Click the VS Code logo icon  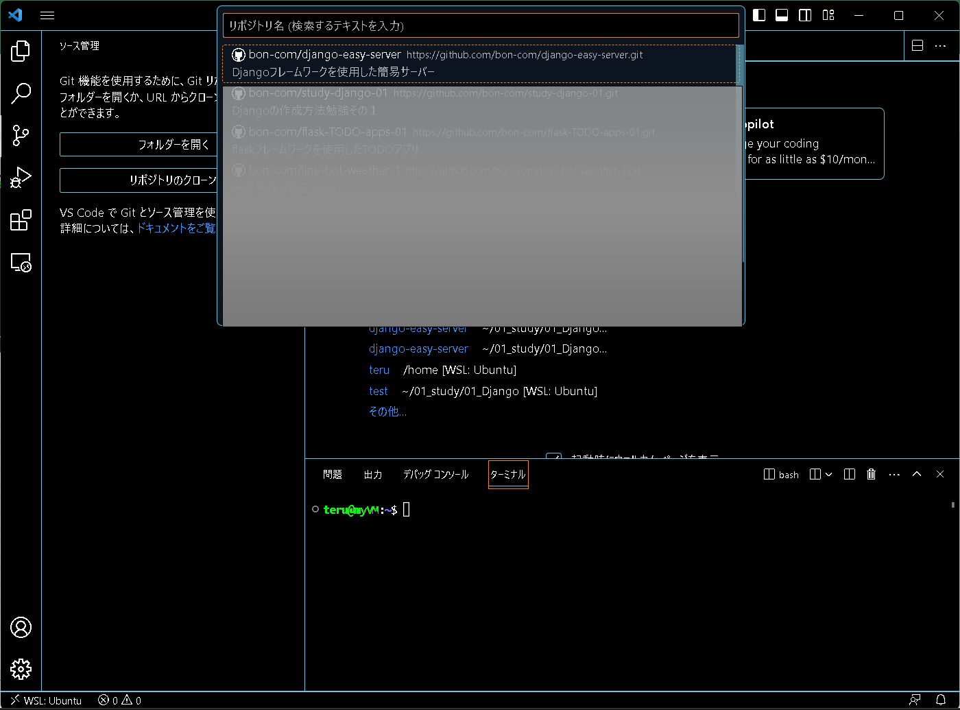pyautogui.click(x=15, y=15)
